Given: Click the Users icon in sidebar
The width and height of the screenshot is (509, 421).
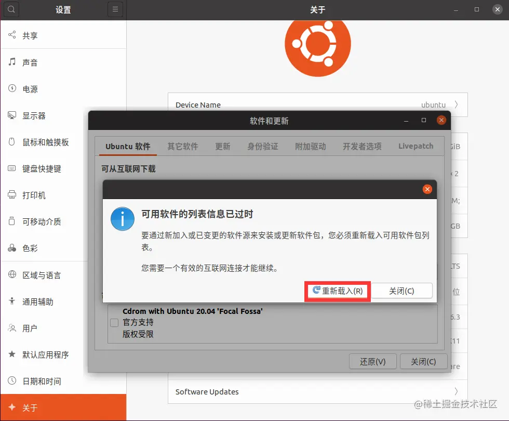Looking at the screenshot, I should click(12, 328).
